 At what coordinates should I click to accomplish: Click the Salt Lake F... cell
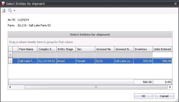click(x=28, y=61)
